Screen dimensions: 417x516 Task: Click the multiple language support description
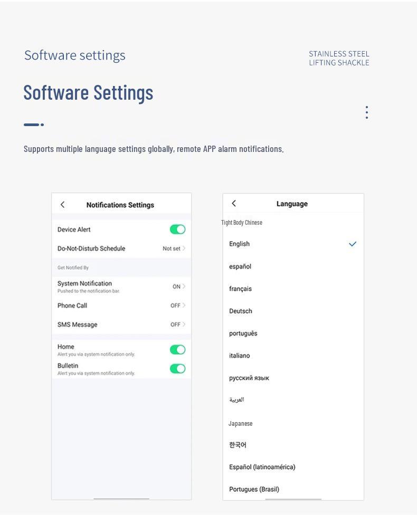(x=154, y=149)
